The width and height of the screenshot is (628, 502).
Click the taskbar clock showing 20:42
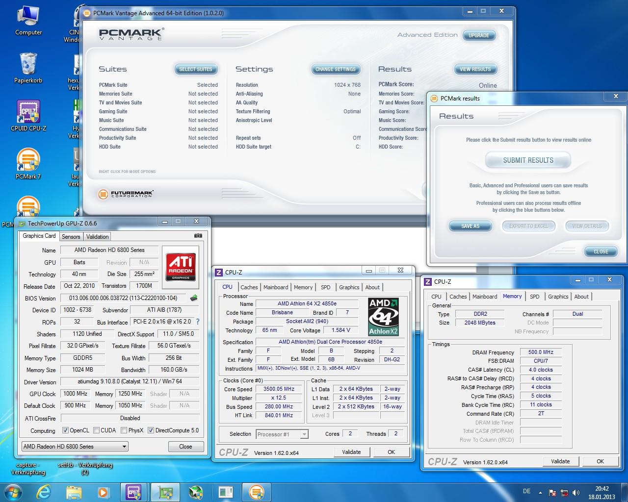pos(602,492)
